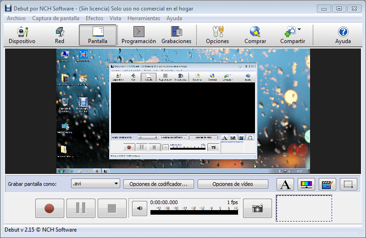
Task: Maximize the Debut window
Action: (339, 9)
